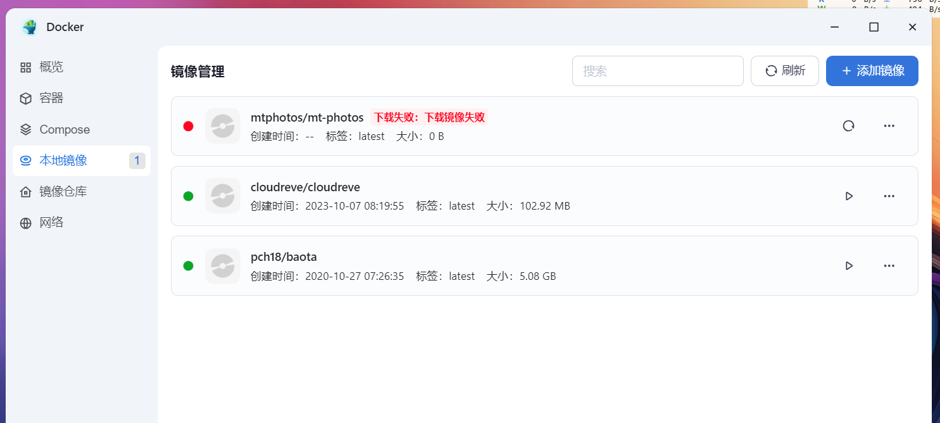Image resolution: width=940 pixels, height=423 pixels.
Task: Click the 网络 globe icon in sidebar
Action: (25, 223)
